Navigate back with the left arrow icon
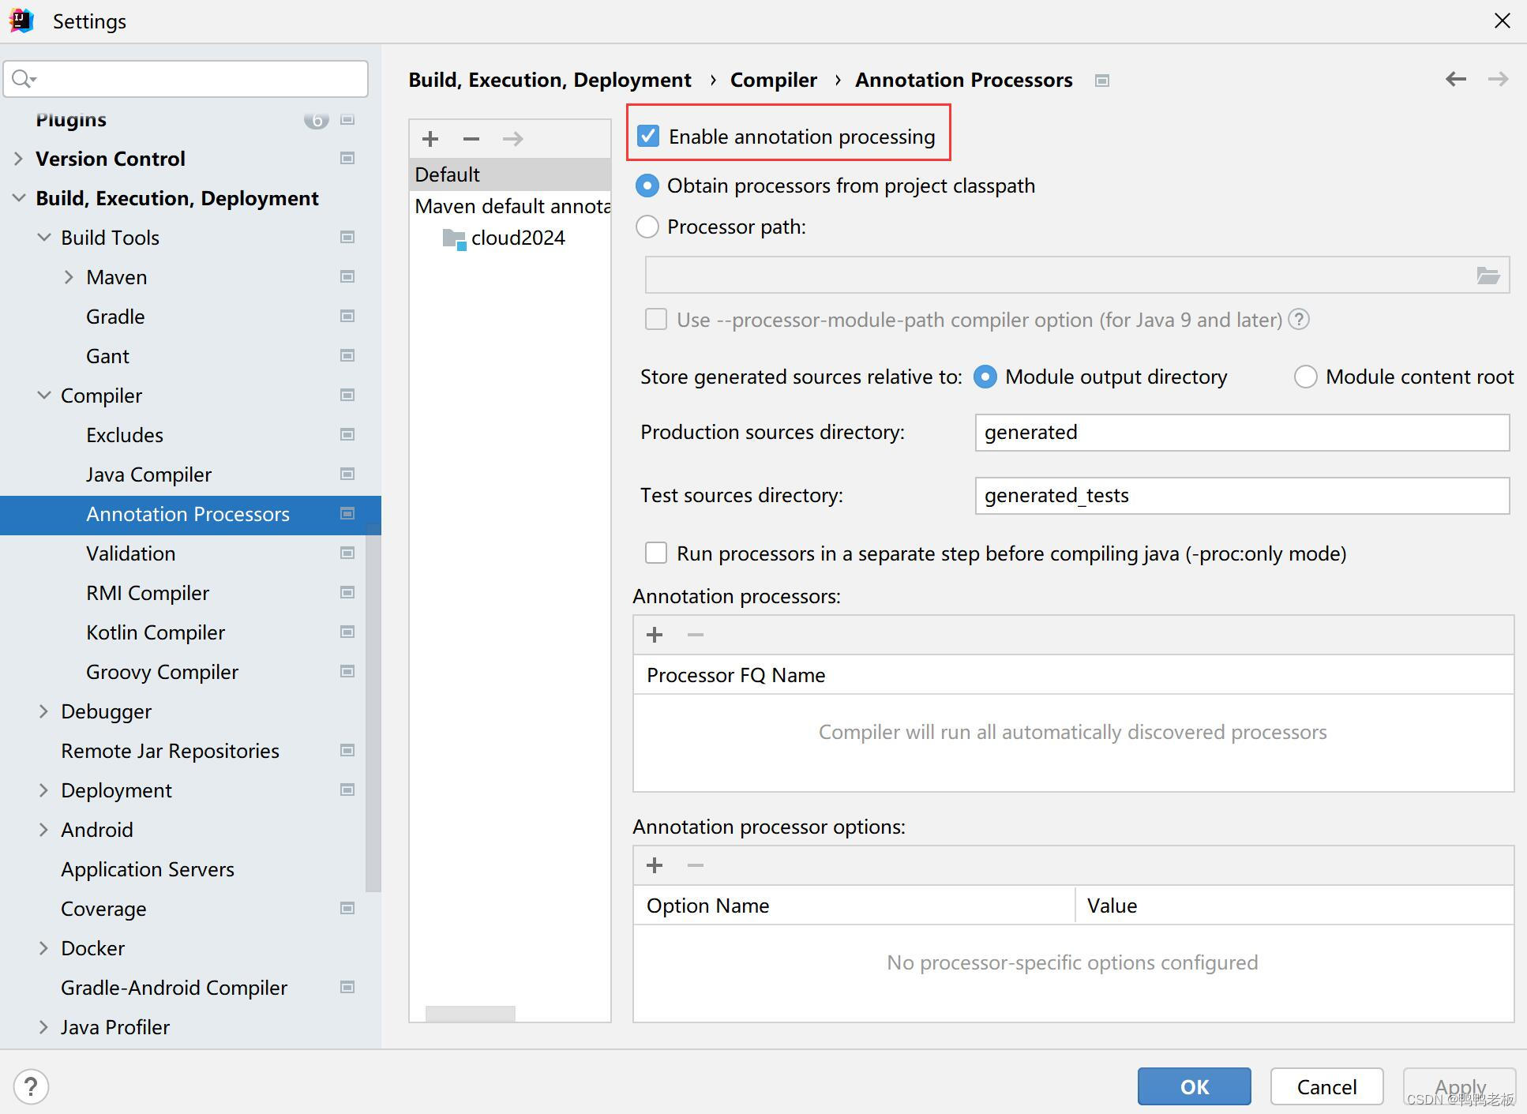Image resolution: width=1527 pixels, height=1114 pixels. (x=1455, y=79)
